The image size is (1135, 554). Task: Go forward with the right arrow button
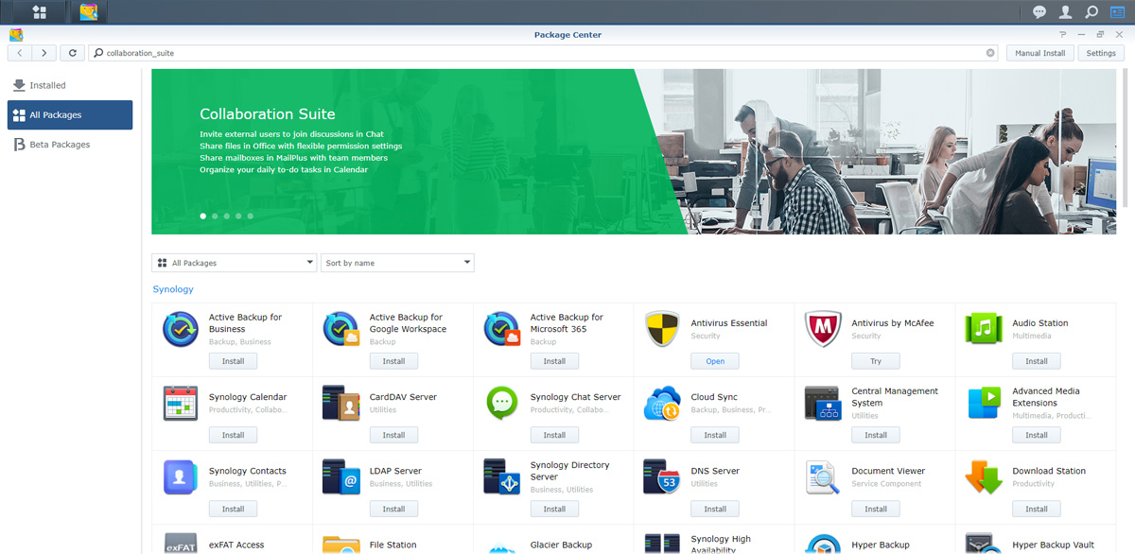[45, 53]
